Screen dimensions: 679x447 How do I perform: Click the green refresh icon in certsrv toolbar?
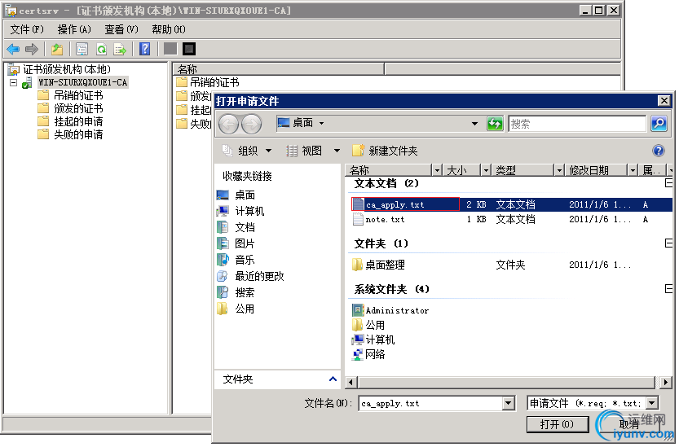coord(101,50)
